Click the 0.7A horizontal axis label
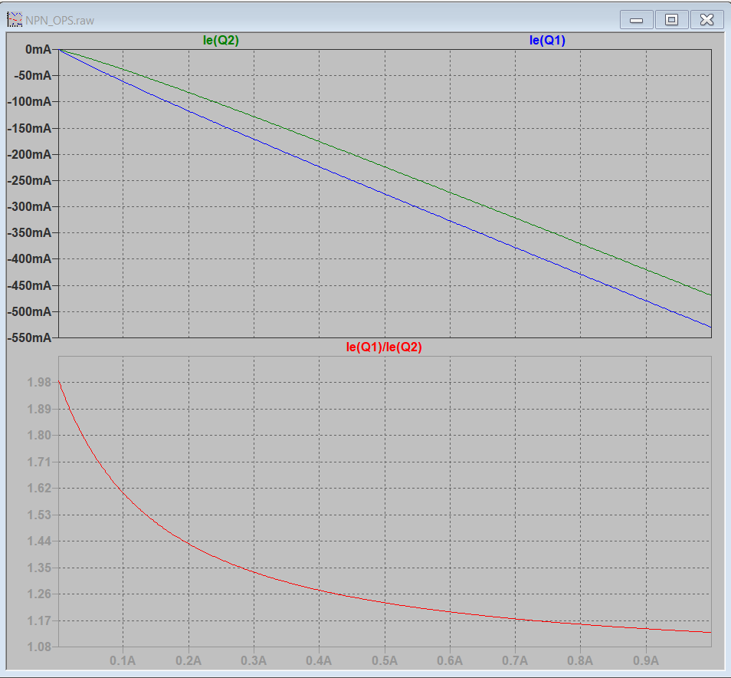731x678 pixels. coord(515,660)
